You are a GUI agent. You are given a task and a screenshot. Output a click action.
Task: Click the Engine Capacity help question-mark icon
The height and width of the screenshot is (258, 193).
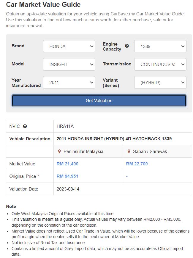tap(127, 46)
